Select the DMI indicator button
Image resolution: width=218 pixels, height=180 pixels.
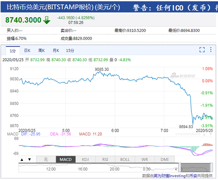pyautogui.click(x=164, y=159)
